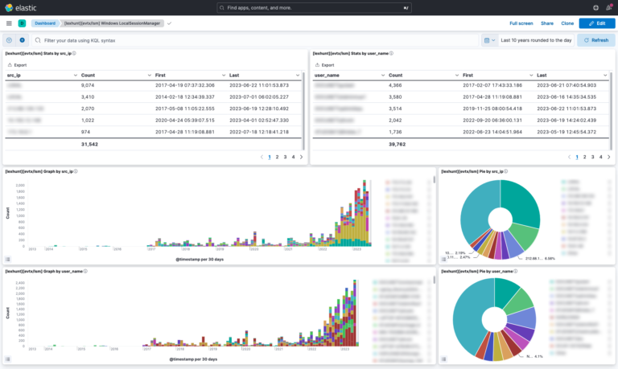
Task: Go to Dashboard breadcrumb
Action: [x=44, y=23]
